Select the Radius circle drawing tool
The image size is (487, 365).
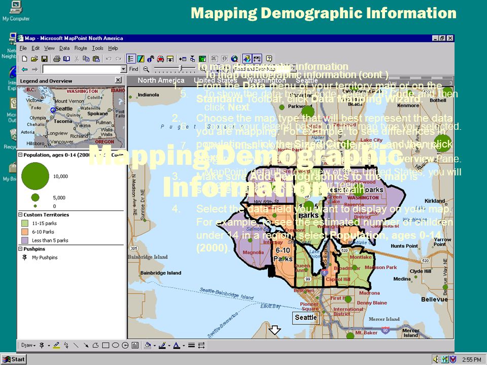[x=125, y=345]
